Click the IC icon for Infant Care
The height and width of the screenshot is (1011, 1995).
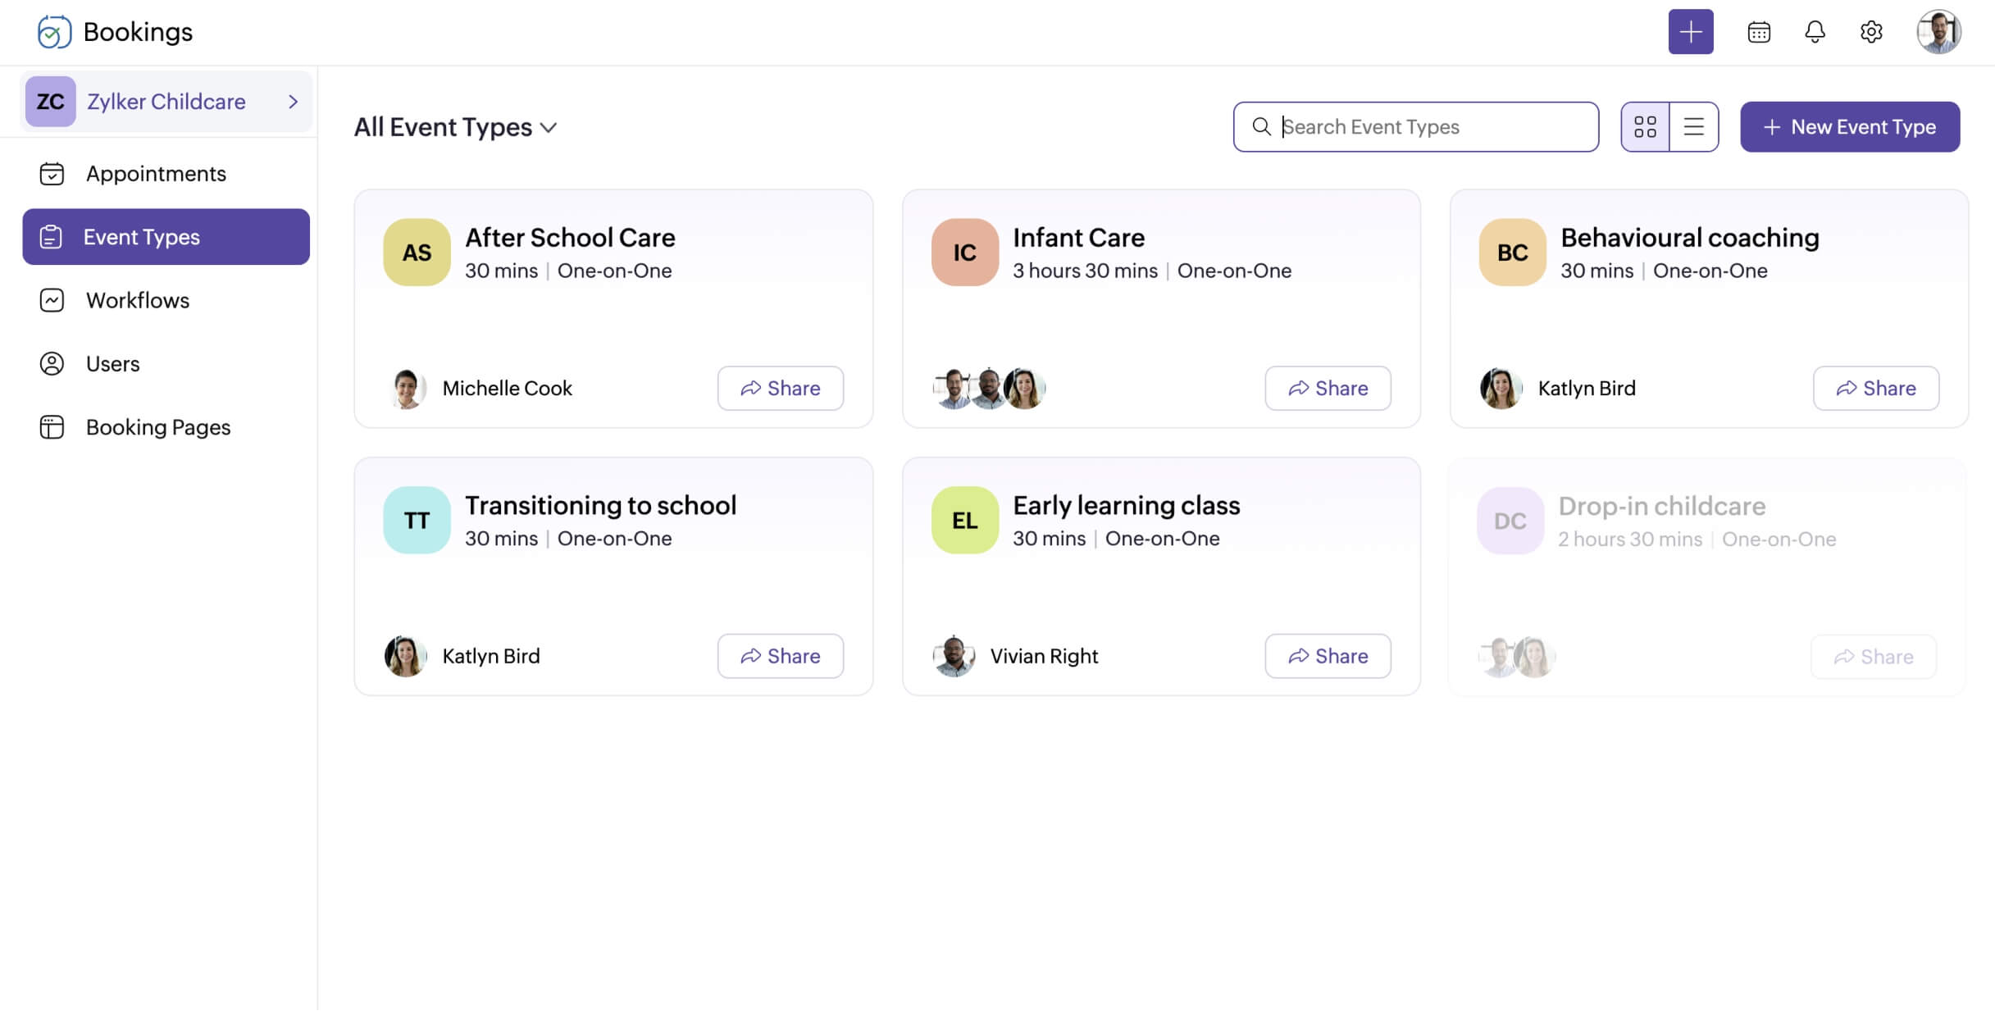click(964, 252)
